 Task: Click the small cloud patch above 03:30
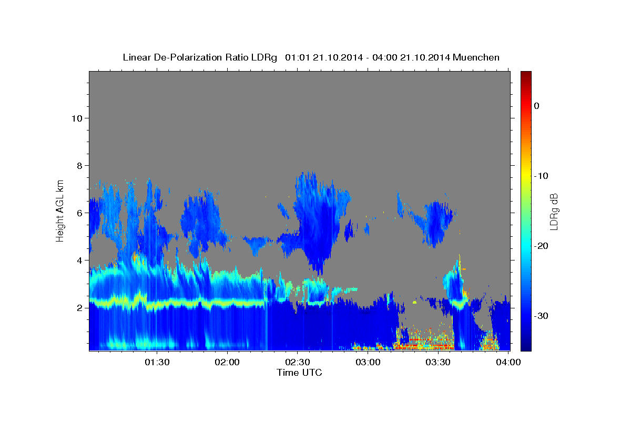tap(436, 220)
